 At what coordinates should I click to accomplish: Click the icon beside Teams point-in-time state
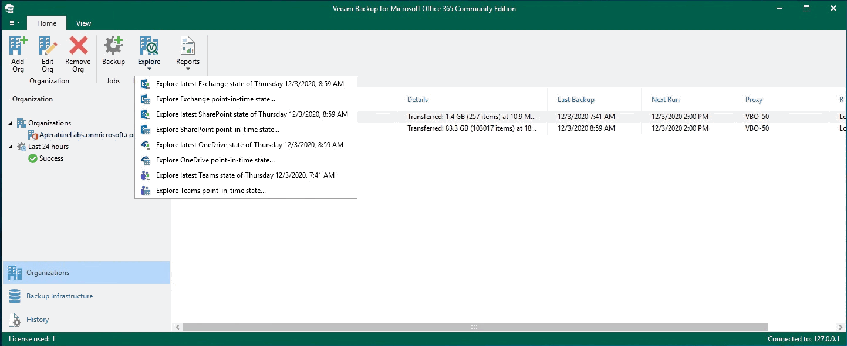(x=146, y=191)
